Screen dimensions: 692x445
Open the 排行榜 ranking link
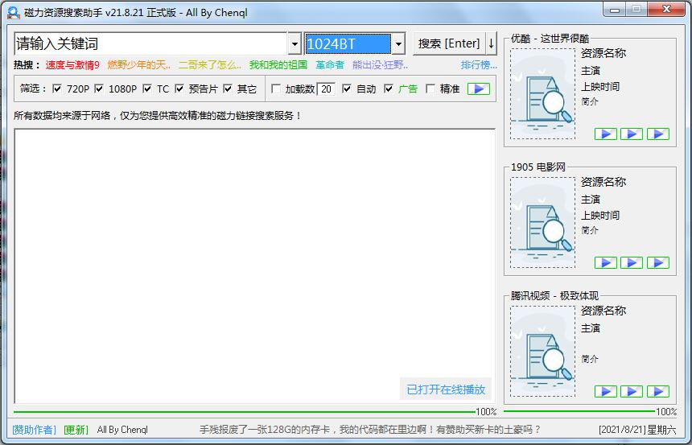point(479,65)
